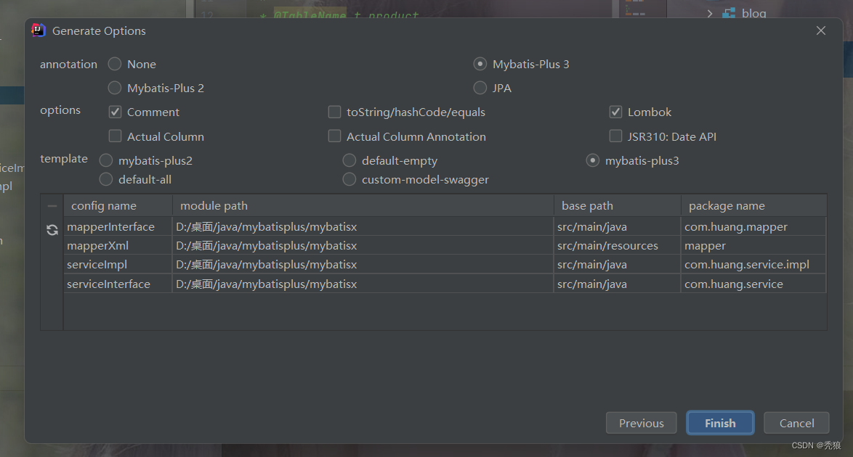853x457 pixels.
Task: Click the config name column header
Action: [118, 205]
